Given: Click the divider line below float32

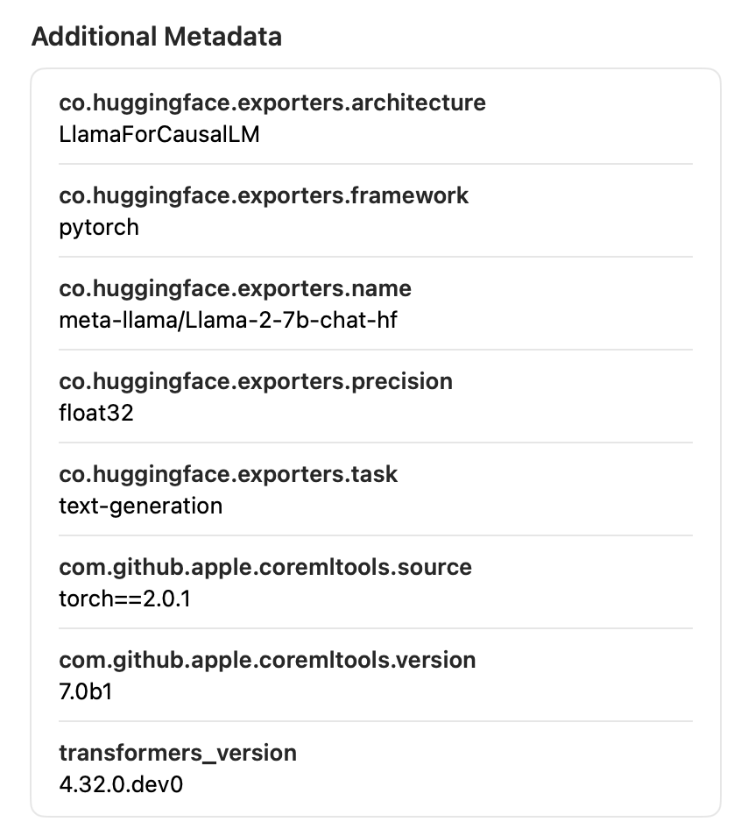Looking at the screenshot, I should (376, 443).
